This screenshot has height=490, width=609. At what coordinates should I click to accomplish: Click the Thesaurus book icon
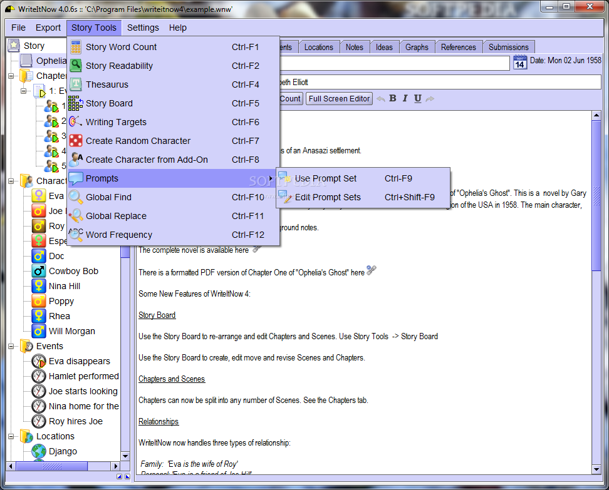(x=76, y=84)
